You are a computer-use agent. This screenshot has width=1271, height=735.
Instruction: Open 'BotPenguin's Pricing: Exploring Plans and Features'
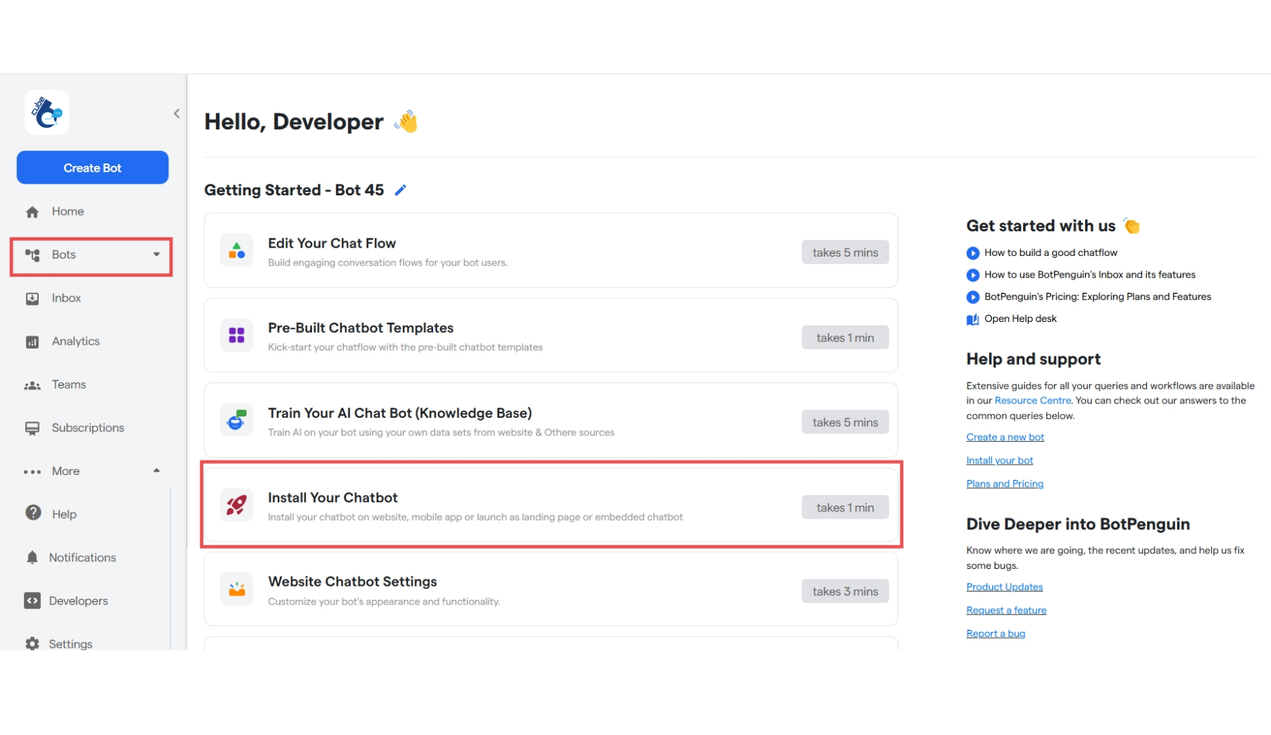(x=1097, y=296)
